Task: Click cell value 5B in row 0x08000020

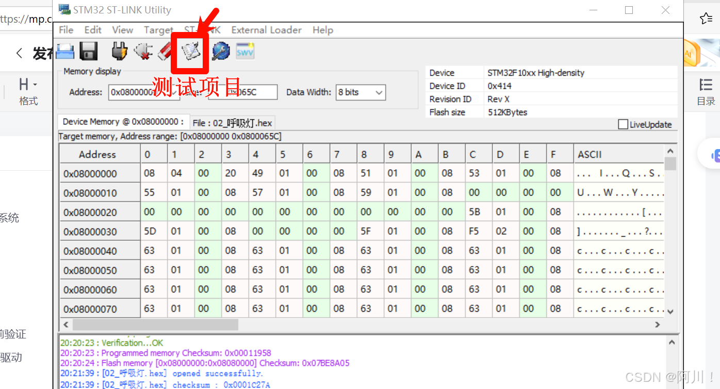Action: pyautogui.click(x=478, y=212)
